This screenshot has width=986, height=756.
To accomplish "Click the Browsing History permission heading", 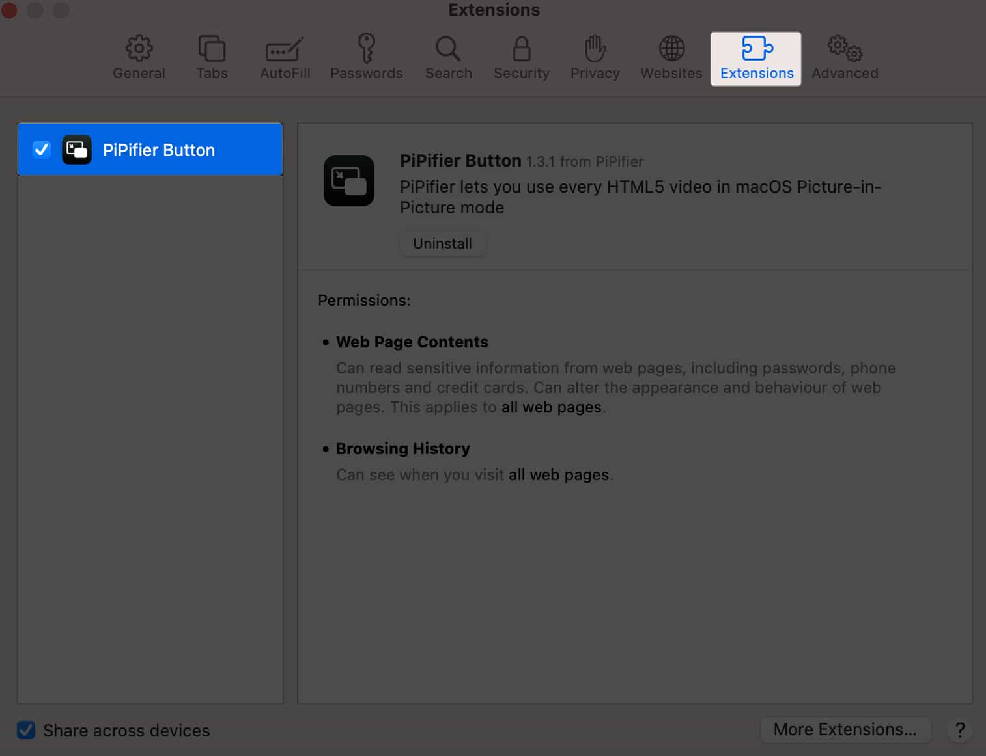I will pyautogui.click(x=402, y=448).
